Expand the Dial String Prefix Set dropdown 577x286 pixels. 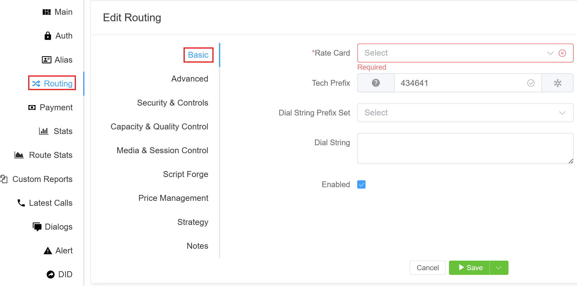pos(465,113)
